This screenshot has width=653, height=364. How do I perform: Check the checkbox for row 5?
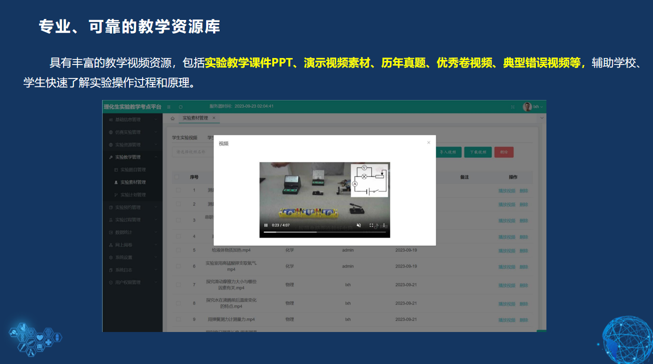coord(178,250)
